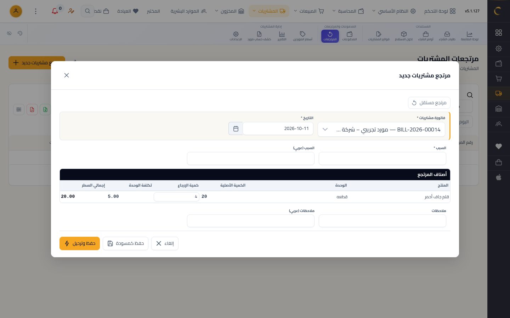Open أسعار الموردين tag icon
This screenshot has width=510, height=318.
click(302, 36)
